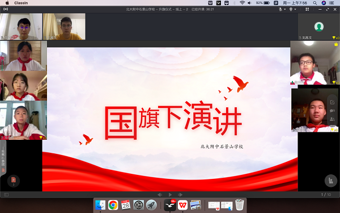The width and height of the screenshot is (340, 213).
Task: Click the 1 / 10 page indicator
Action: pos(326,194)
